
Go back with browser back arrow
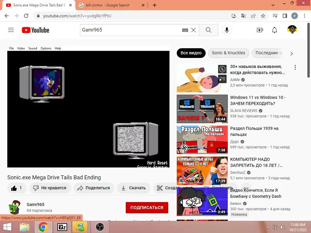pyautogui.click(x=7, y=16)
